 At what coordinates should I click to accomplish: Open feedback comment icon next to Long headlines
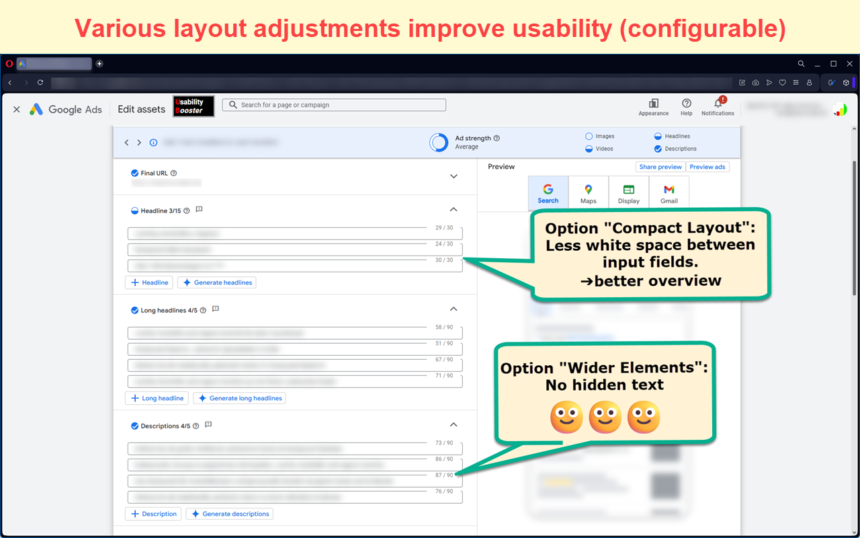(x=216, y=309)
